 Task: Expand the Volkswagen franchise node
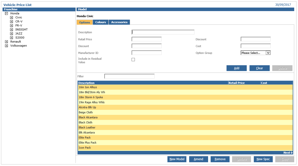pos(7,46)
